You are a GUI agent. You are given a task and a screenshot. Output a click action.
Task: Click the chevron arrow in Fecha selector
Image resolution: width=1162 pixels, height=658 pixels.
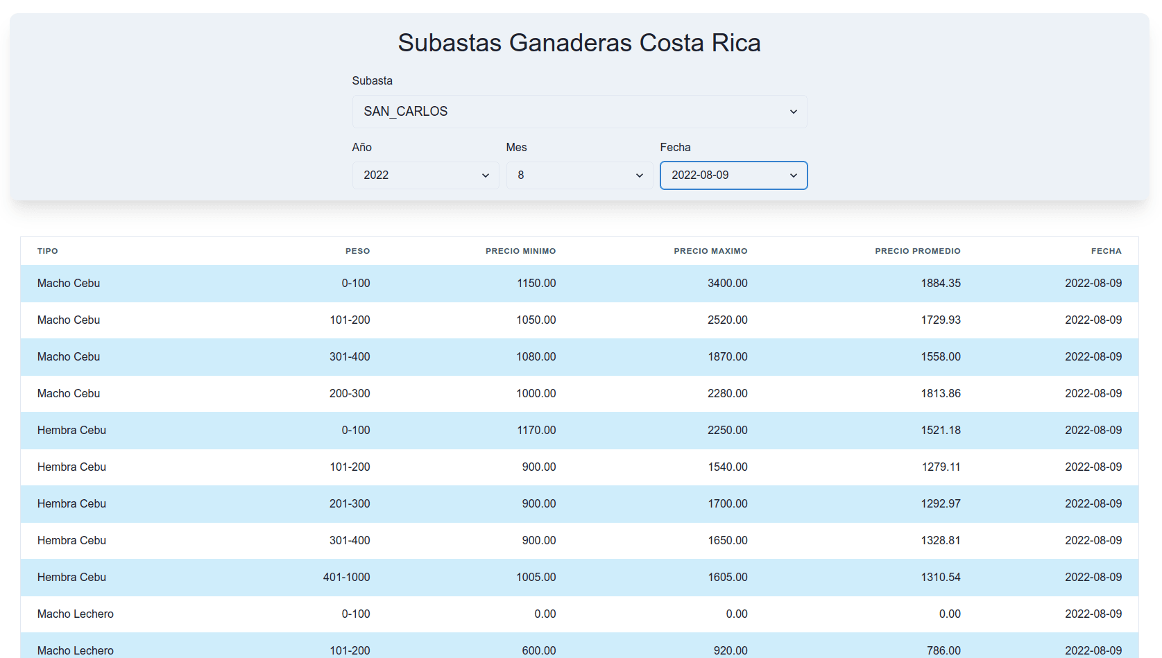pyautogui.click(x=793, y=175)
